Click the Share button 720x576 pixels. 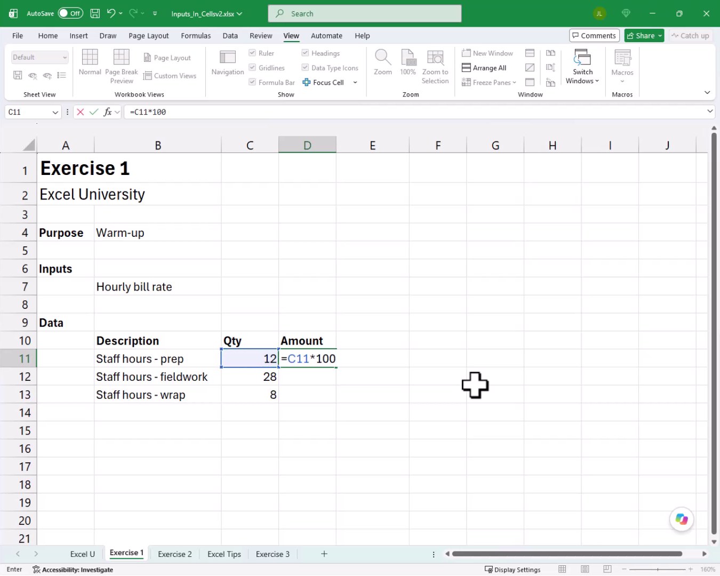644,36
